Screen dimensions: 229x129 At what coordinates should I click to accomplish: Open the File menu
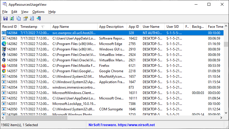coord(5,12)
